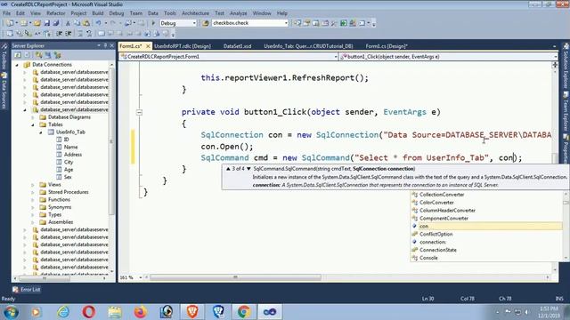Viewport: 570px width, 320px height.
Task: Click the Connect to Database icon in Server Explorer
Action: coord(39,55)
